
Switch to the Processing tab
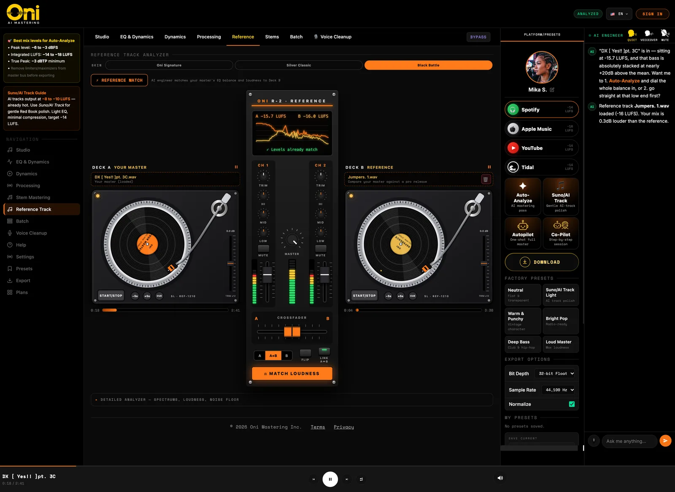209,37
